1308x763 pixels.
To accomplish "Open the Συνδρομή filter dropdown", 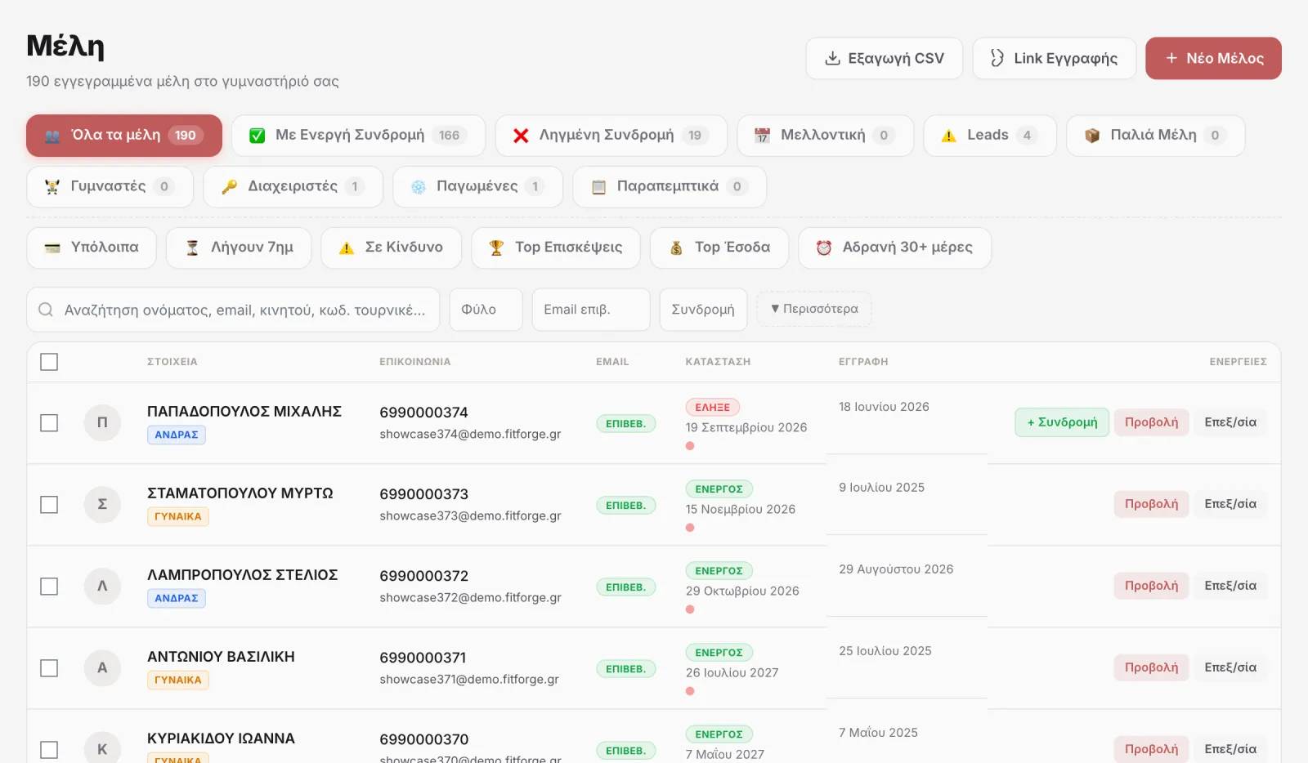I will (x=703, y=310).
